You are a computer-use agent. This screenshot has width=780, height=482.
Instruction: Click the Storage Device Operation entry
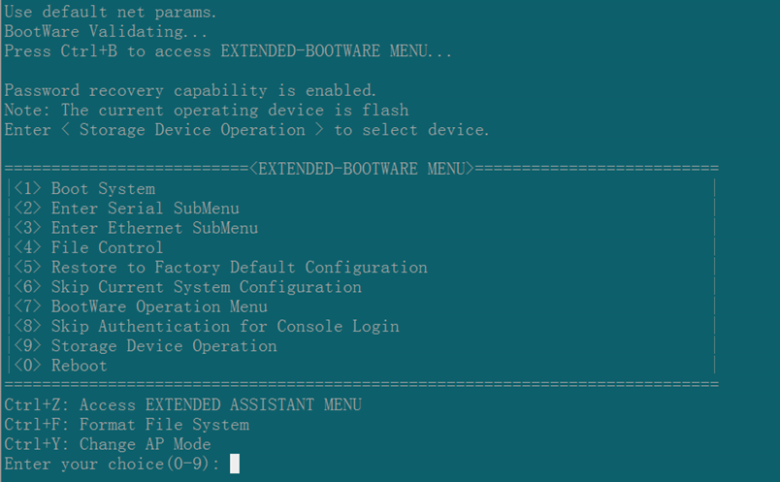click(146, 345)
